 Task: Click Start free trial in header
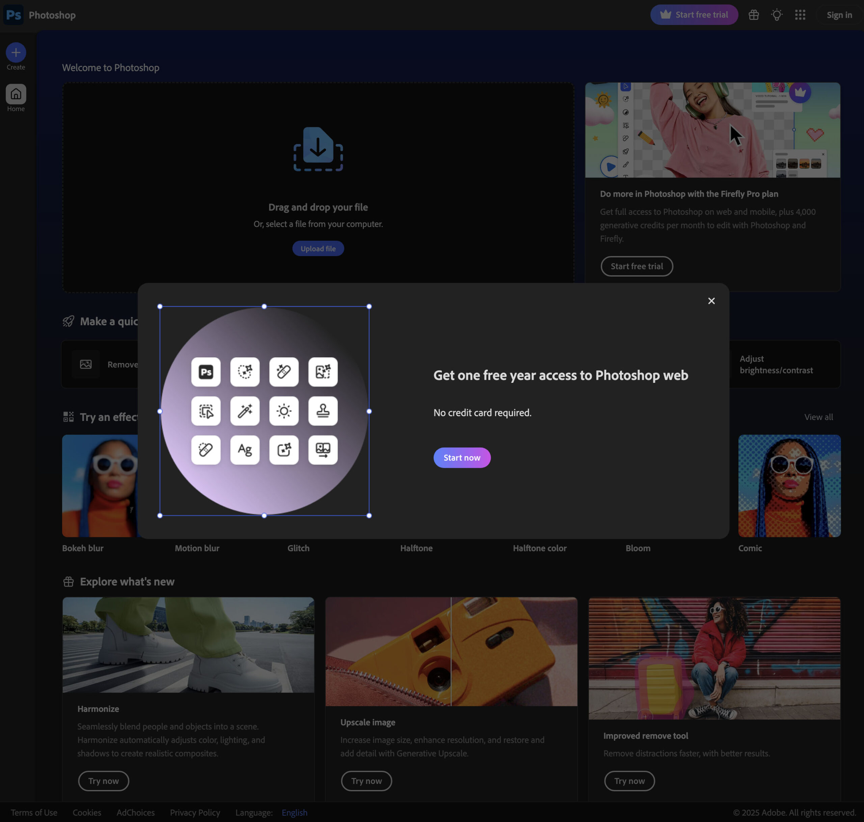tap(694, 15)
